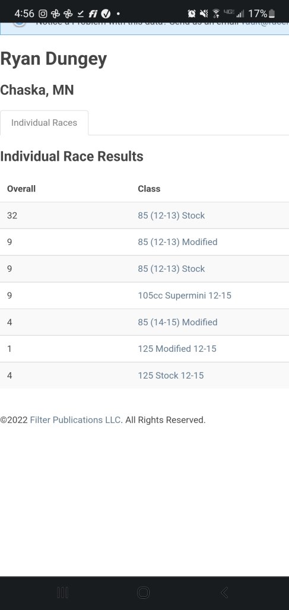Tap the Wi-Fi signal status icon
Viewport: 289px width, 610px height.
coord(216,14)
